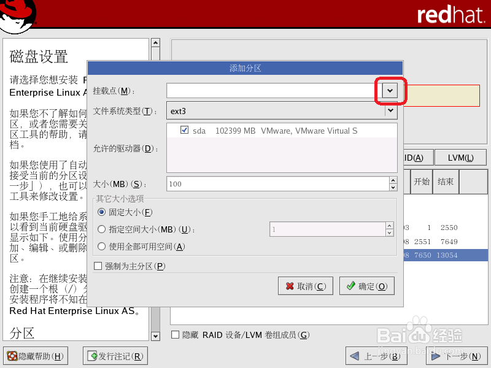Select the partition row with 2551 to 7649
The height and width of the screenshot is (368, 491).
(446, 242)
